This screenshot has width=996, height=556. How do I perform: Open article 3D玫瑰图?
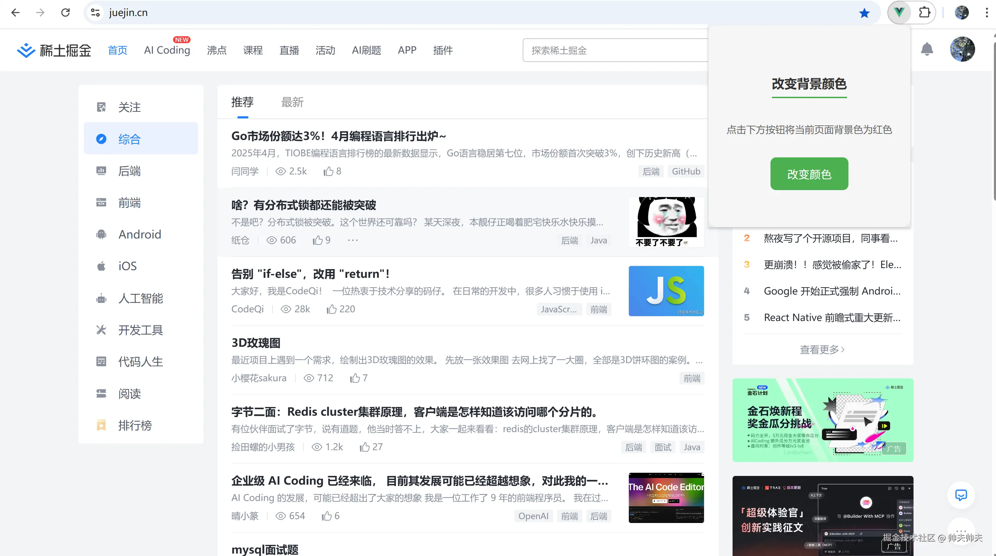pos(255,343)
